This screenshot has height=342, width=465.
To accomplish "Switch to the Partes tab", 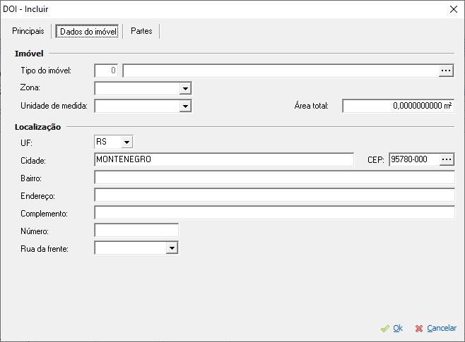I will click(141, 32).
